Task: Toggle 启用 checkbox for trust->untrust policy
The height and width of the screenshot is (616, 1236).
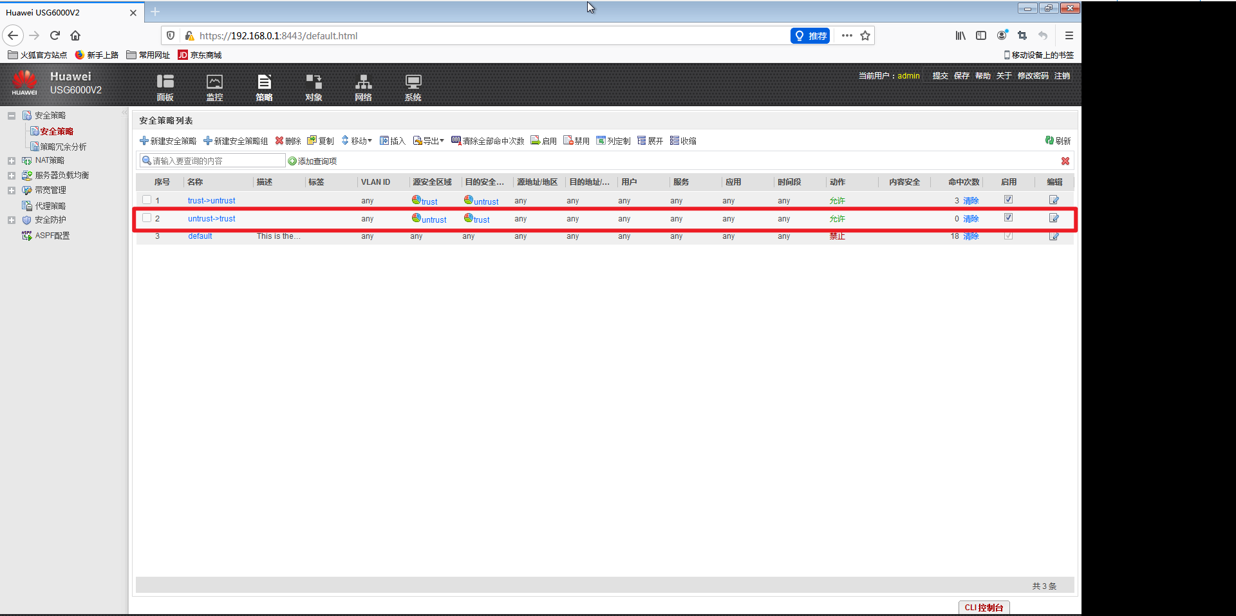Action: [1008, 200]
